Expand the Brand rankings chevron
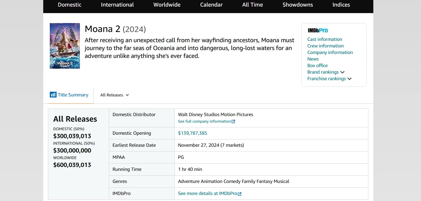421x201 pixels. (x=342, y=72)
